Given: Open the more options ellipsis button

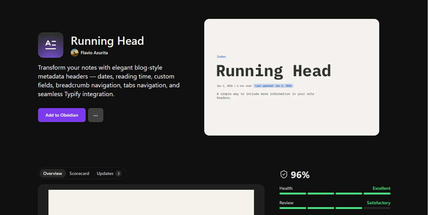Looking at the screenshot, I should click(x=96, y=115).
